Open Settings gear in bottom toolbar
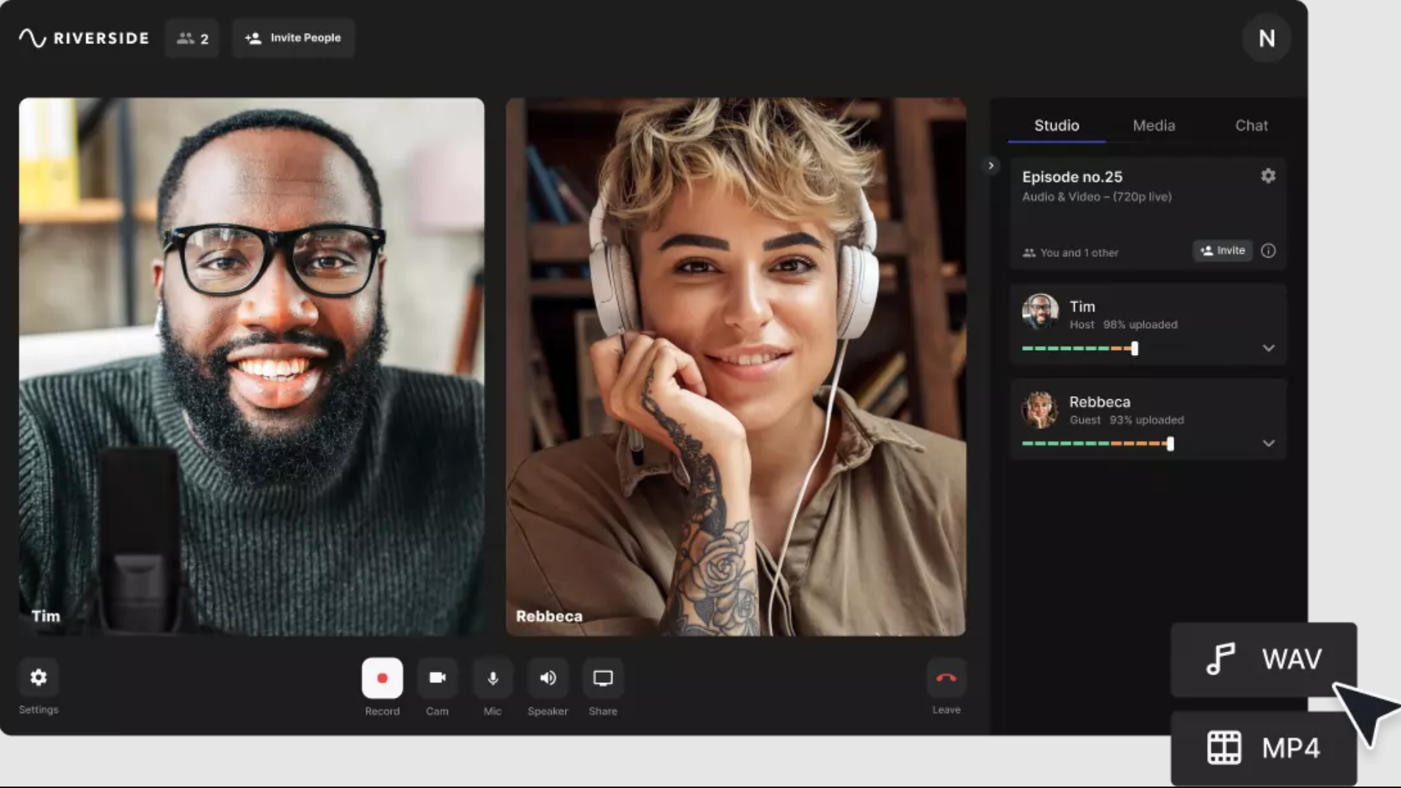This screenshot has height=788, width=1401. click(x=38, y=677)
